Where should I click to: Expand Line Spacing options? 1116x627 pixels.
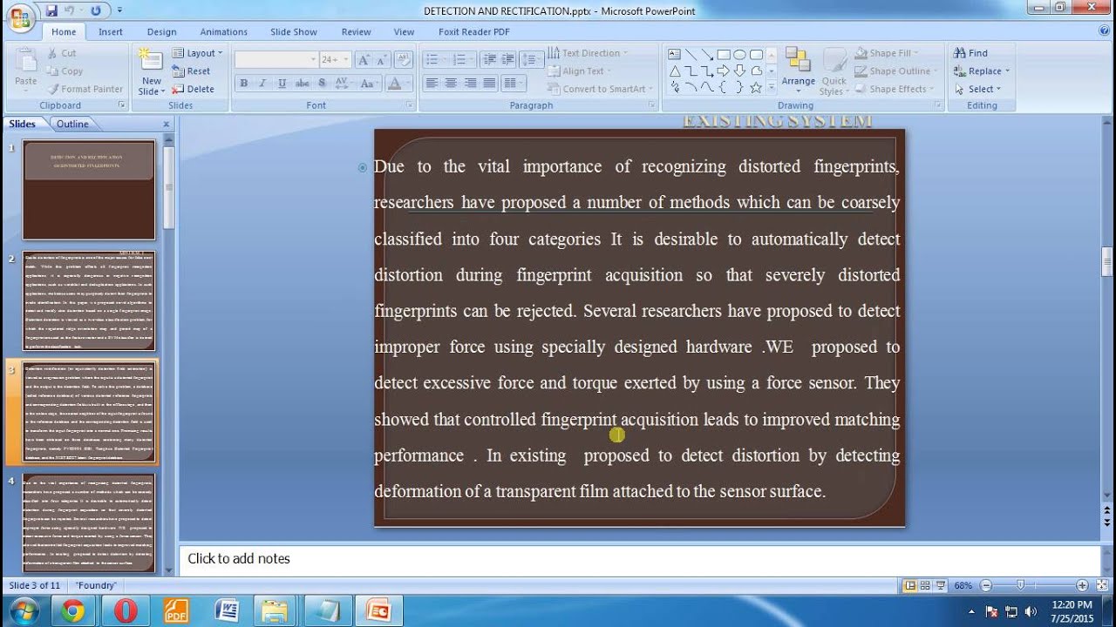pyautogui.click(x=530, y=60)
